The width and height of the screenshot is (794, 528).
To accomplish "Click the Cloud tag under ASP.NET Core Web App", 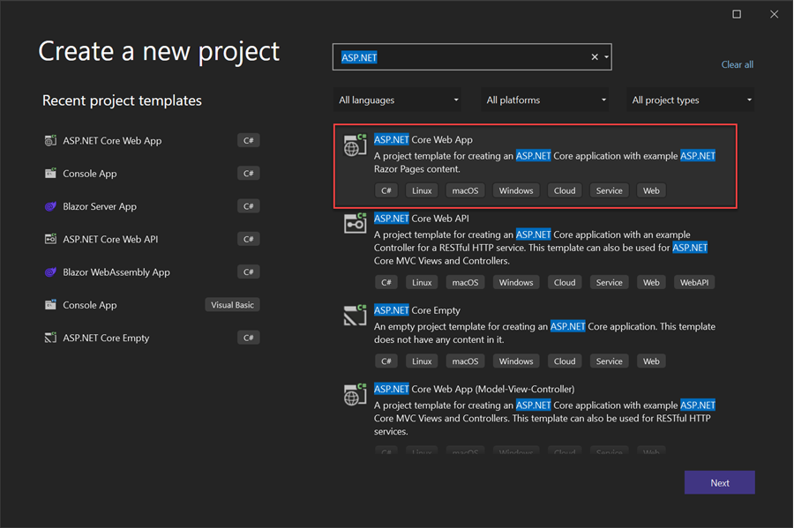I will tap(565, 190).
